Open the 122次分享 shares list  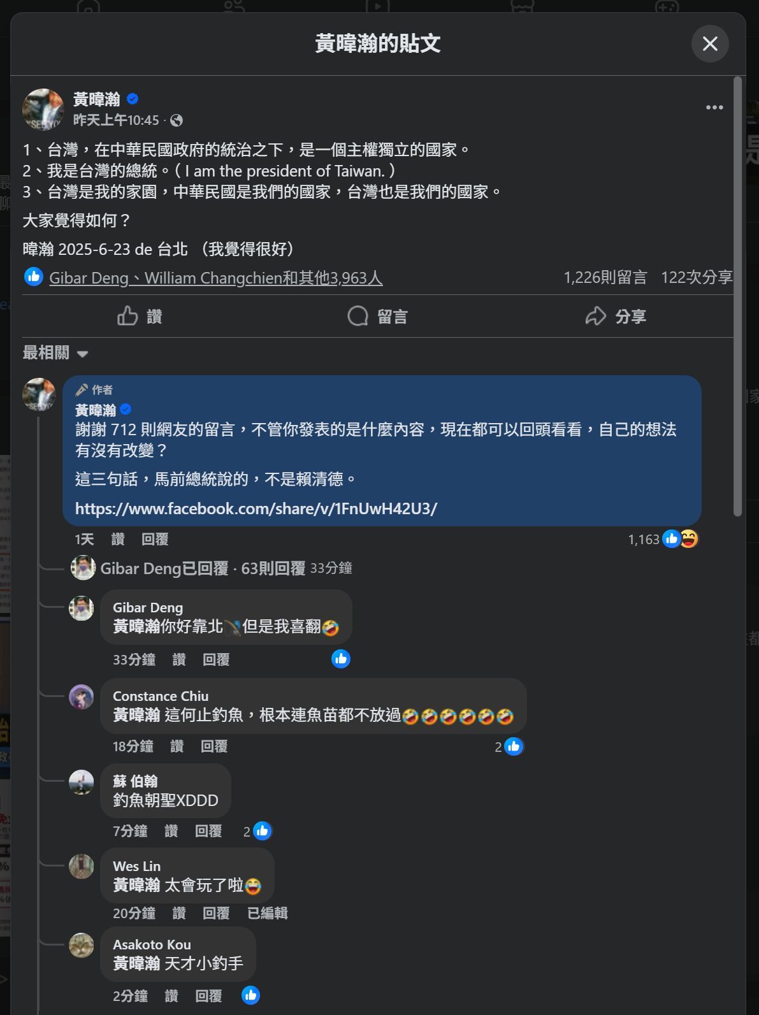click(x=697, y=277)
